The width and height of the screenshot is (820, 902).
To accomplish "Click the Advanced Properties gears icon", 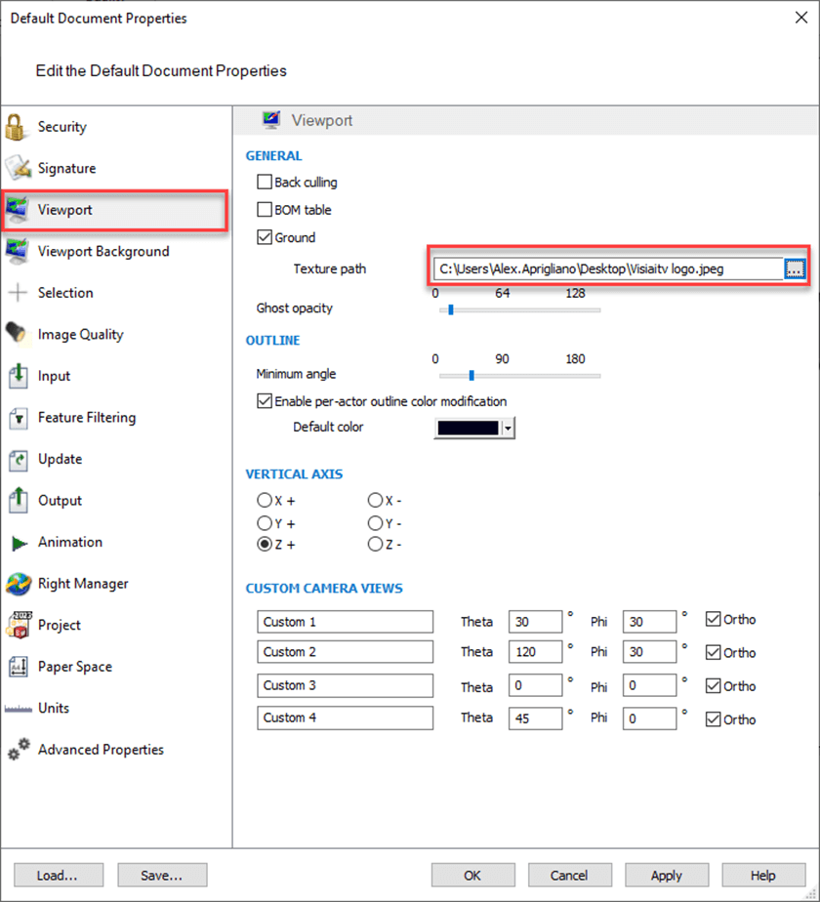I will click(x=17, y=750).
